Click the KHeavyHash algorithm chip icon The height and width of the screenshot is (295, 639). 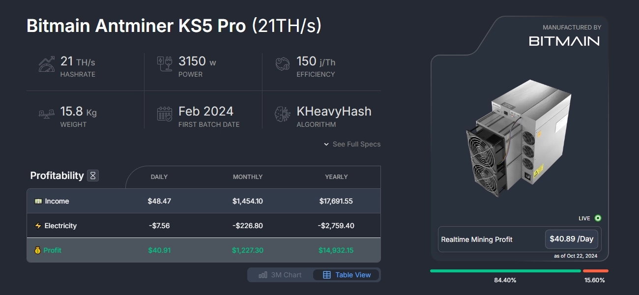click(x=282, y=113)
